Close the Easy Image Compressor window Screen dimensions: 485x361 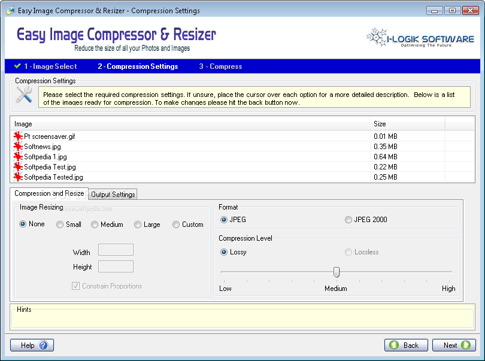pyautogui.click(x=470, y=11)
